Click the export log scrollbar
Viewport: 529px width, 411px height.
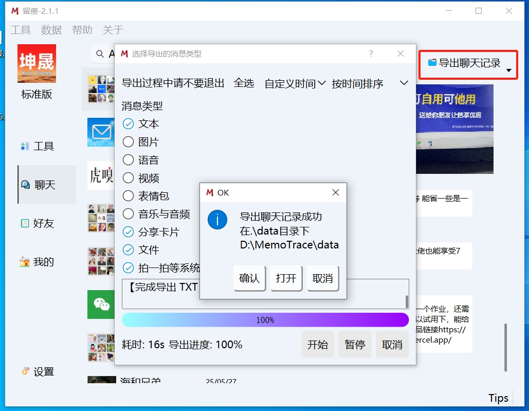407,301
